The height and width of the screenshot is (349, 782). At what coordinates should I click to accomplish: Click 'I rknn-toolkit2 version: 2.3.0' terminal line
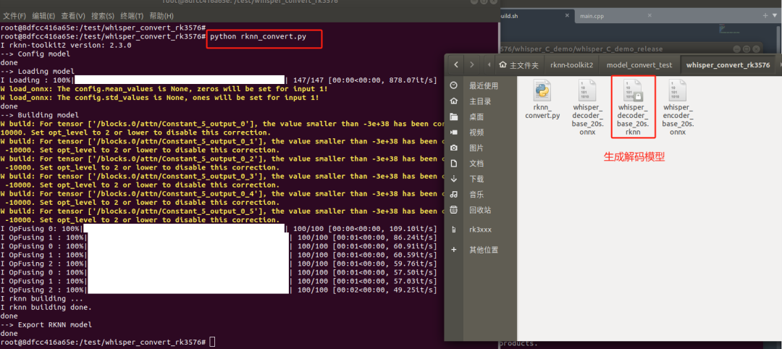point(66,46)
